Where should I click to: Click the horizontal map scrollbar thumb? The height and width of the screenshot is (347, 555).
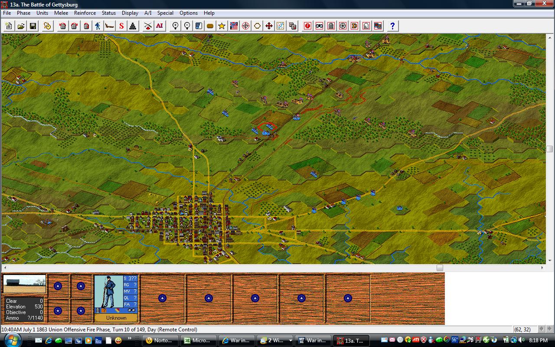439,268
